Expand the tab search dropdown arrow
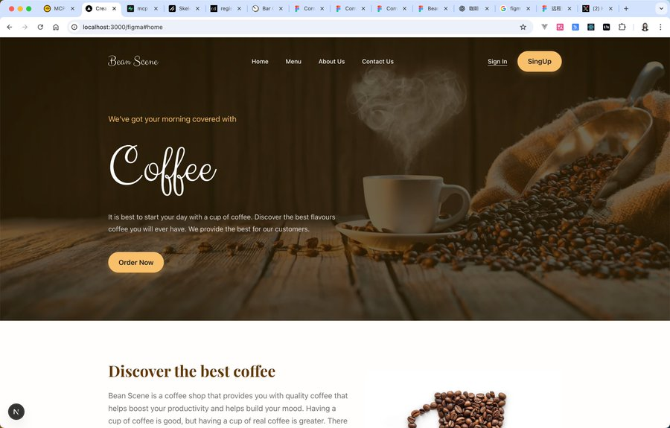Image resolution: width=670 pixels, height=428 pixels. tap(661, 8)
